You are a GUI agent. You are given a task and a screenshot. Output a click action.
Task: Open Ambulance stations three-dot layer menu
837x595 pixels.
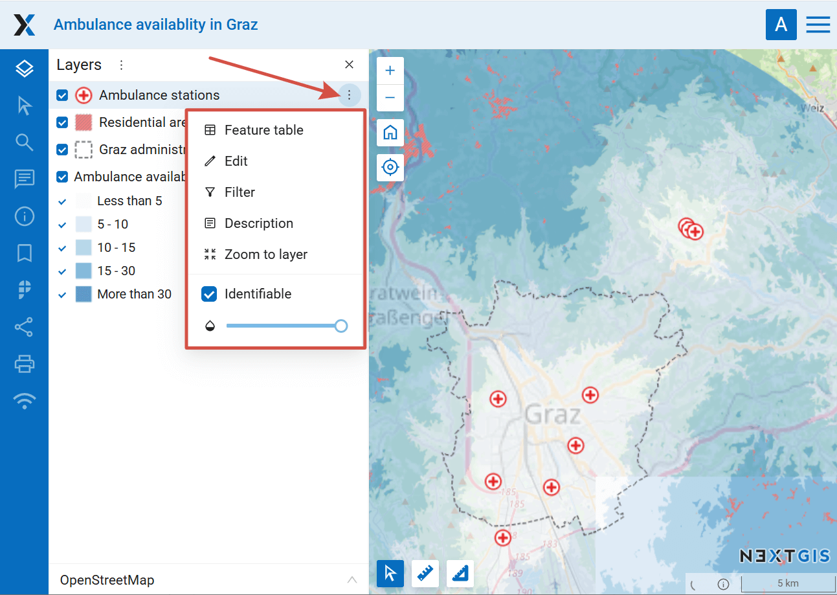click(349, 96)
